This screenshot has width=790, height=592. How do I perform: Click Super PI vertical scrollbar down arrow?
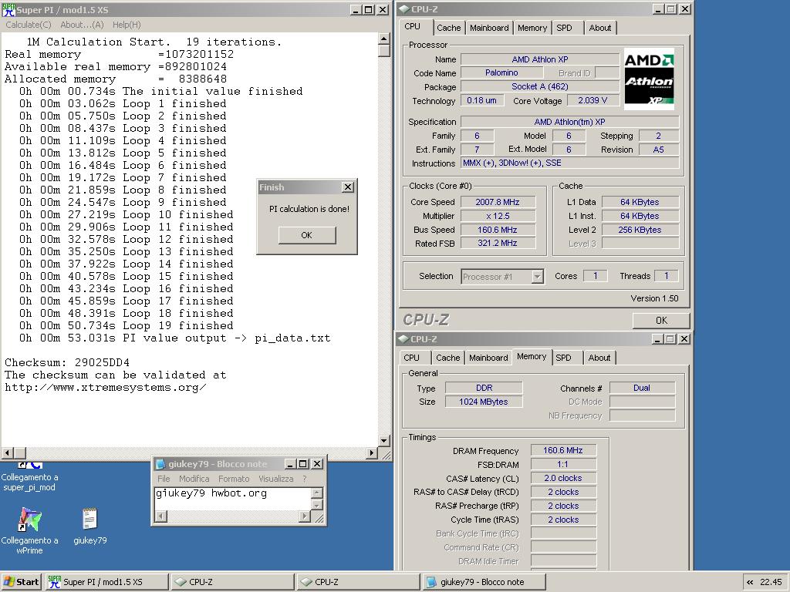point(383,441)
